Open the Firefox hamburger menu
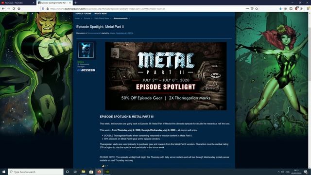Viewport: 311px width, 175px height. coord(308,9)
